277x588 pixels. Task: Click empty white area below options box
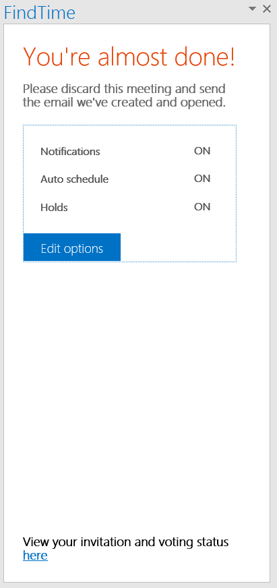pyautogui.click(x=137, y=394)
